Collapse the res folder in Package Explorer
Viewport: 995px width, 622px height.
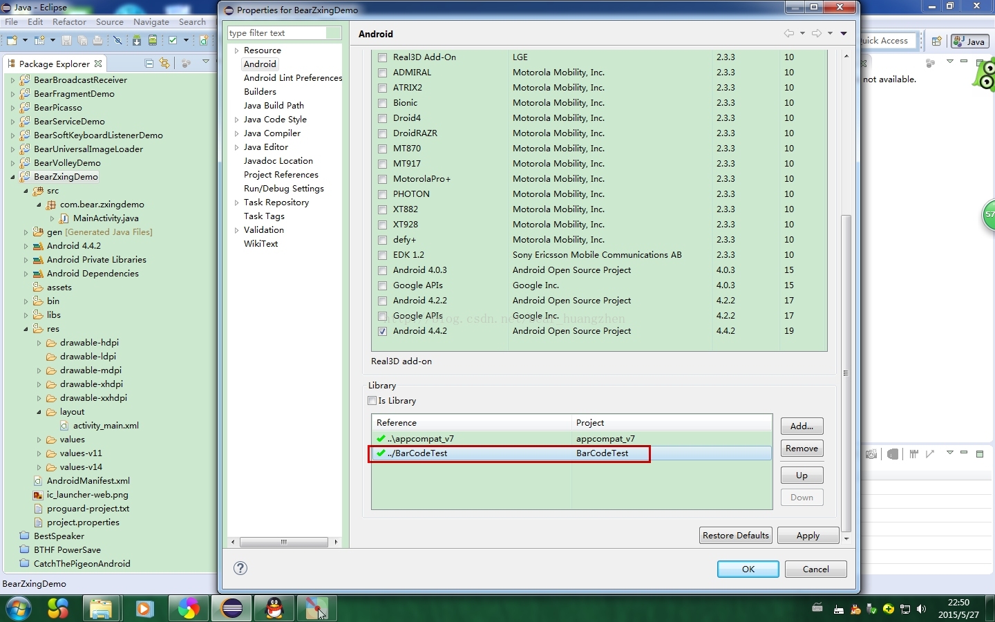coord(26,329)
